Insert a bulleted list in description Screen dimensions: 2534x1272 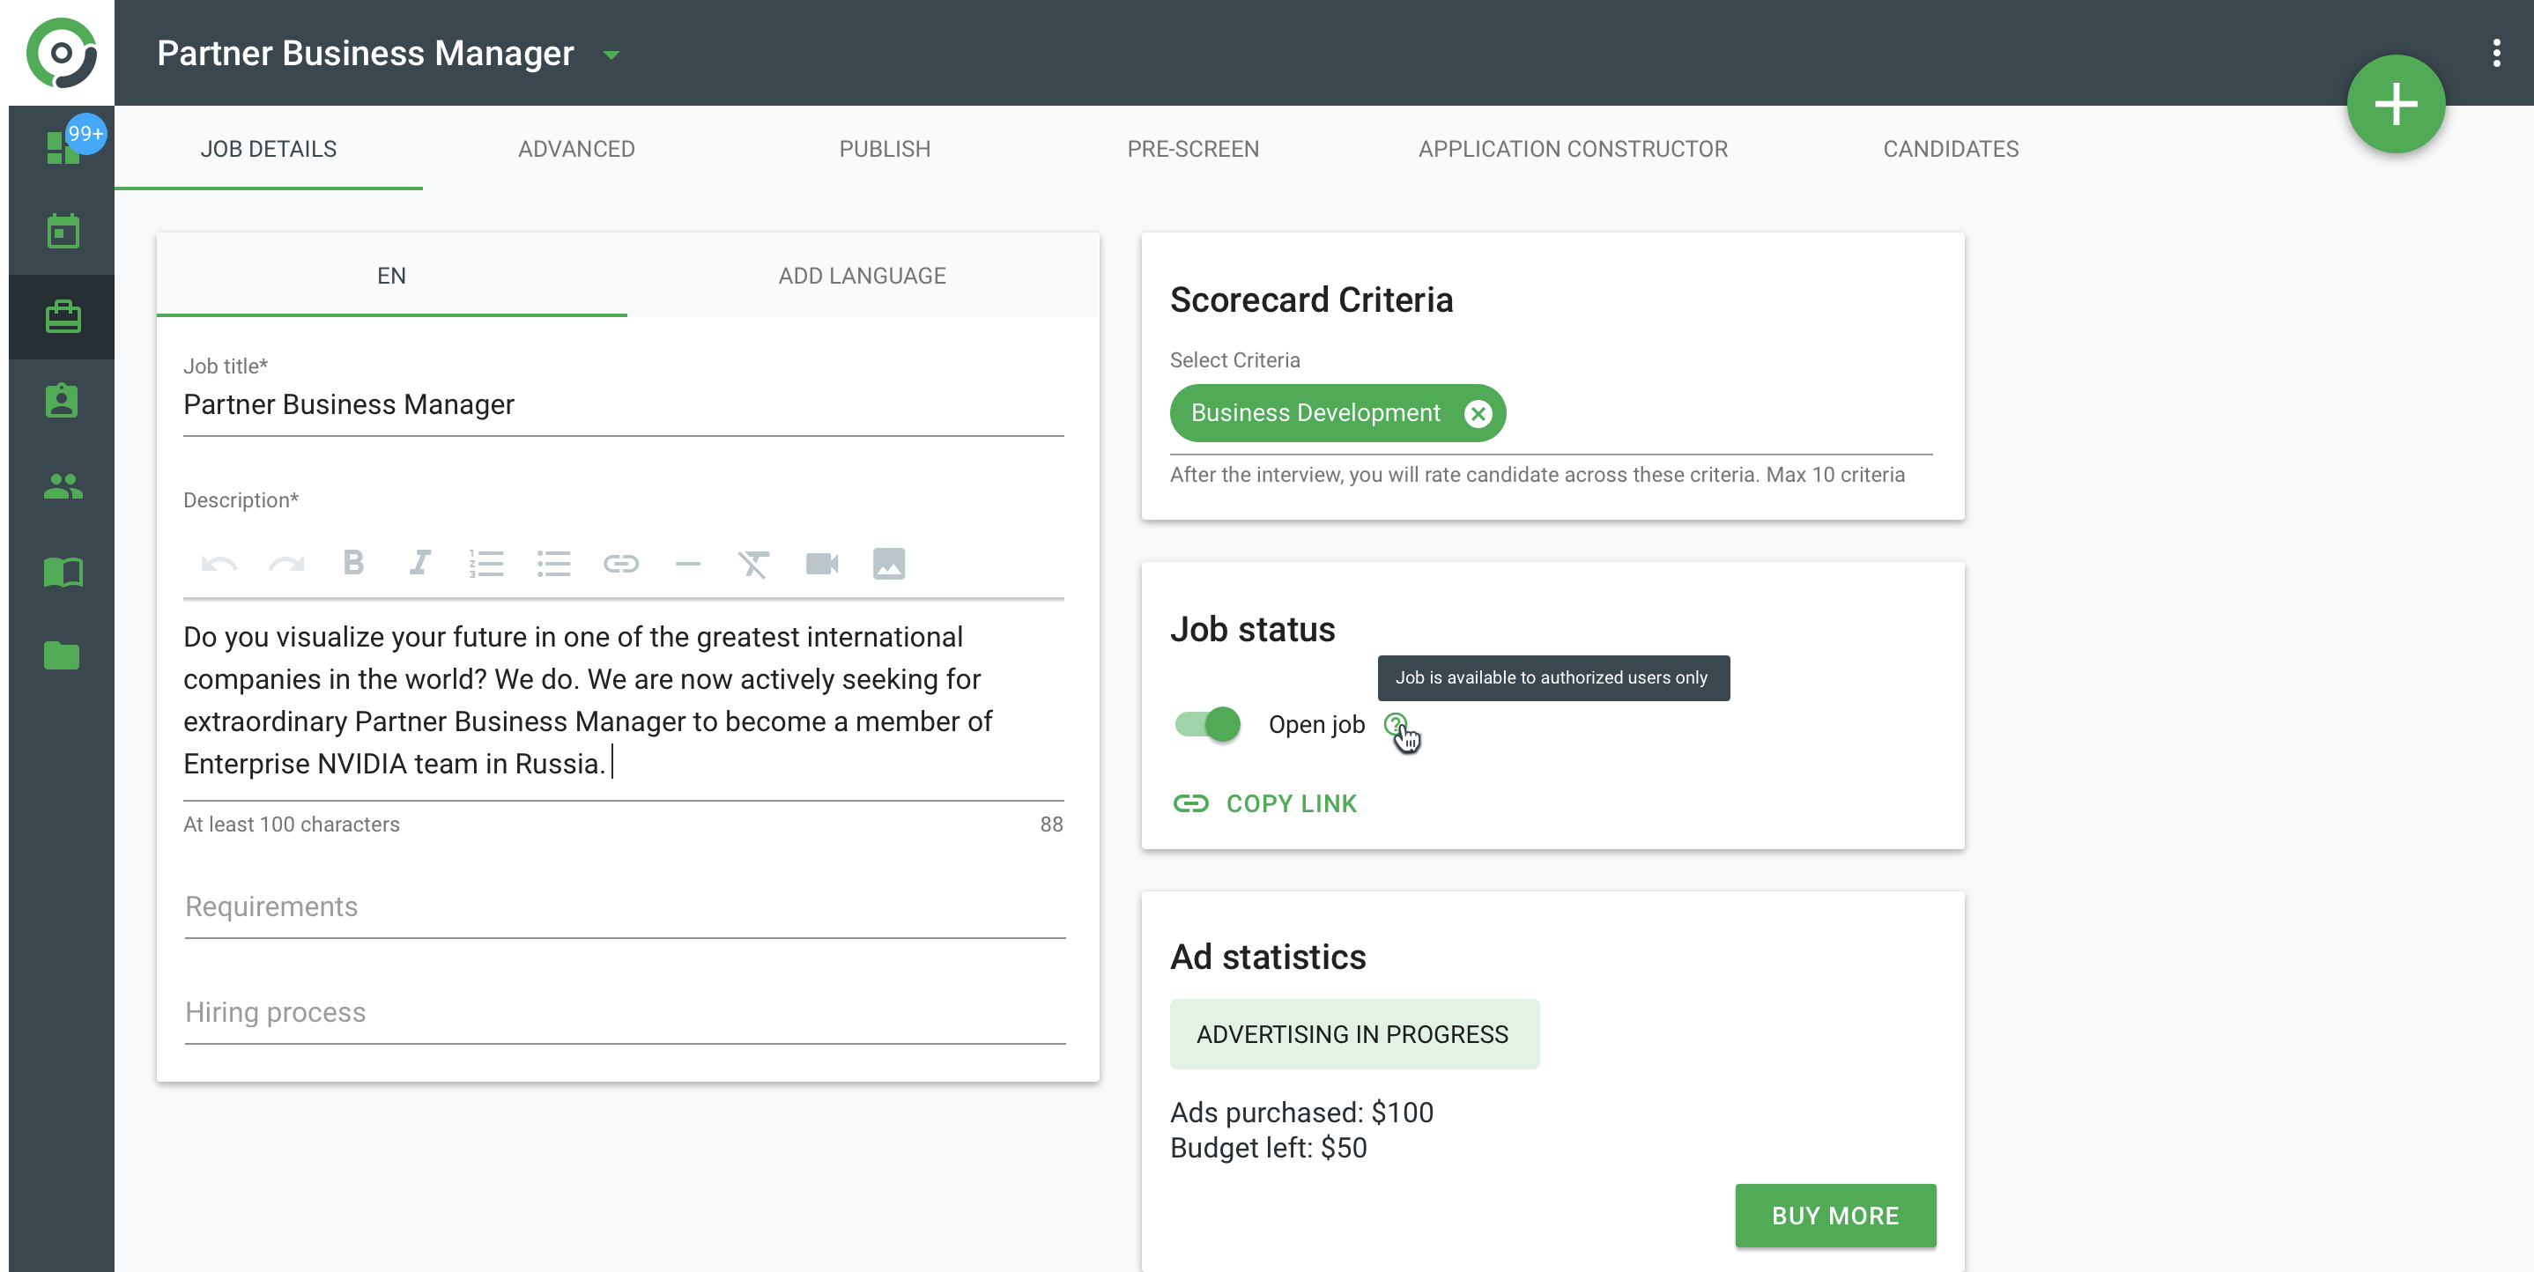tap(552, 563)
